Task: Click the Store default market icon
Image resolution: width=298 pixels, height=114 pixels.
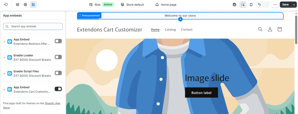Action: tap(123, 5)
